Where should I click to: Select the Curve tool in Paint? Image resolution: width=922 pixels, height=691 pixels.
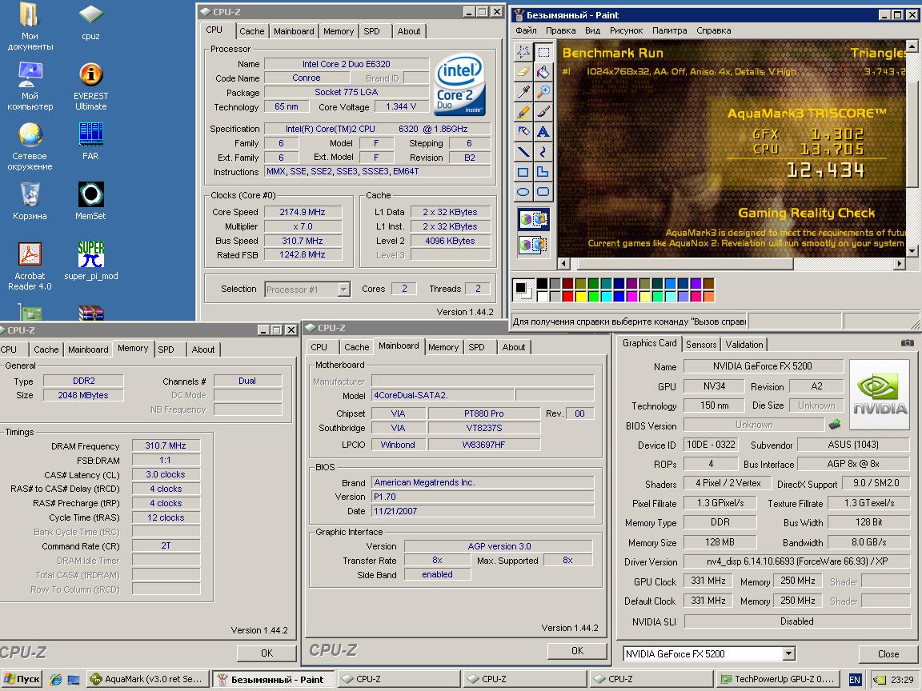(x=543, y=152)
